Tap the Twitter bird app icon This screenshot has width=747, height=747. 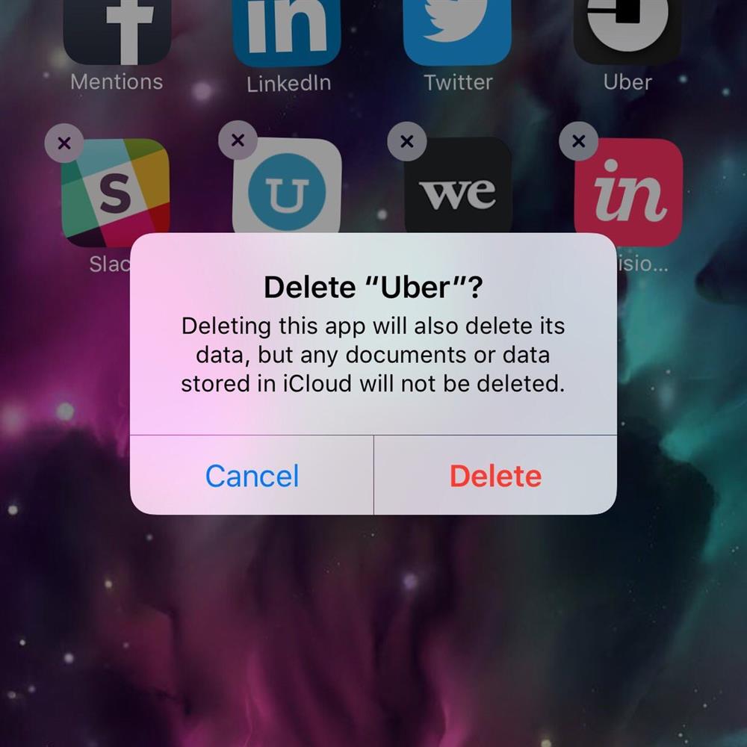coord(457,32)
